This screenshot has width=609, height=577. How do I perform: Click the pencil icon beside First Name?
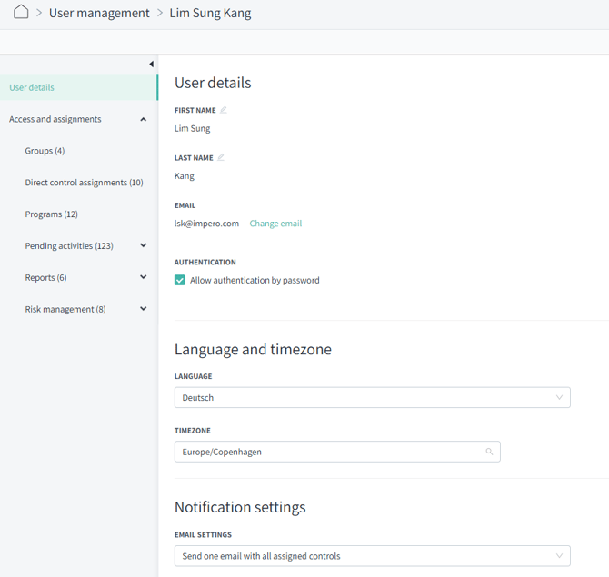[224, 110]
